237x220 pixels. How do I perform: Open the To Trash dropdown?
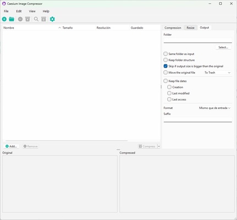click(217, 73)
